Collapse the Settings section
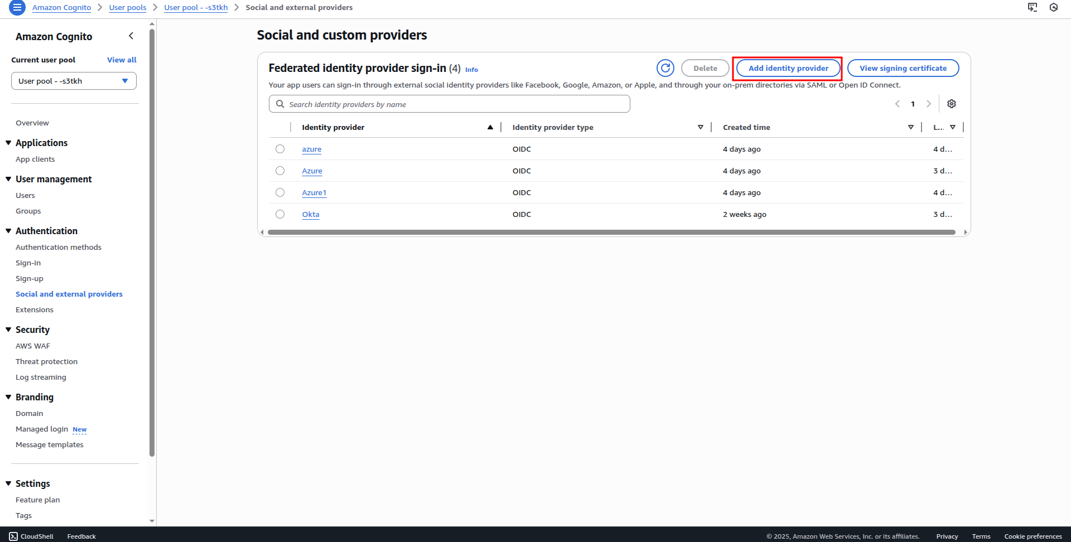The image size is (1071, 542). 8,483
